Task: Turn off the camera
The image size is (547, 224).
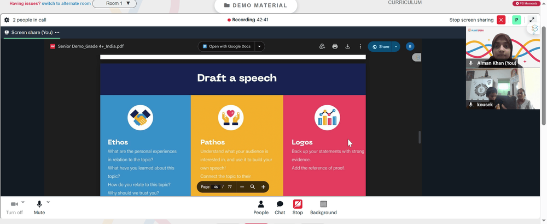Action: (x=14, y=208)
